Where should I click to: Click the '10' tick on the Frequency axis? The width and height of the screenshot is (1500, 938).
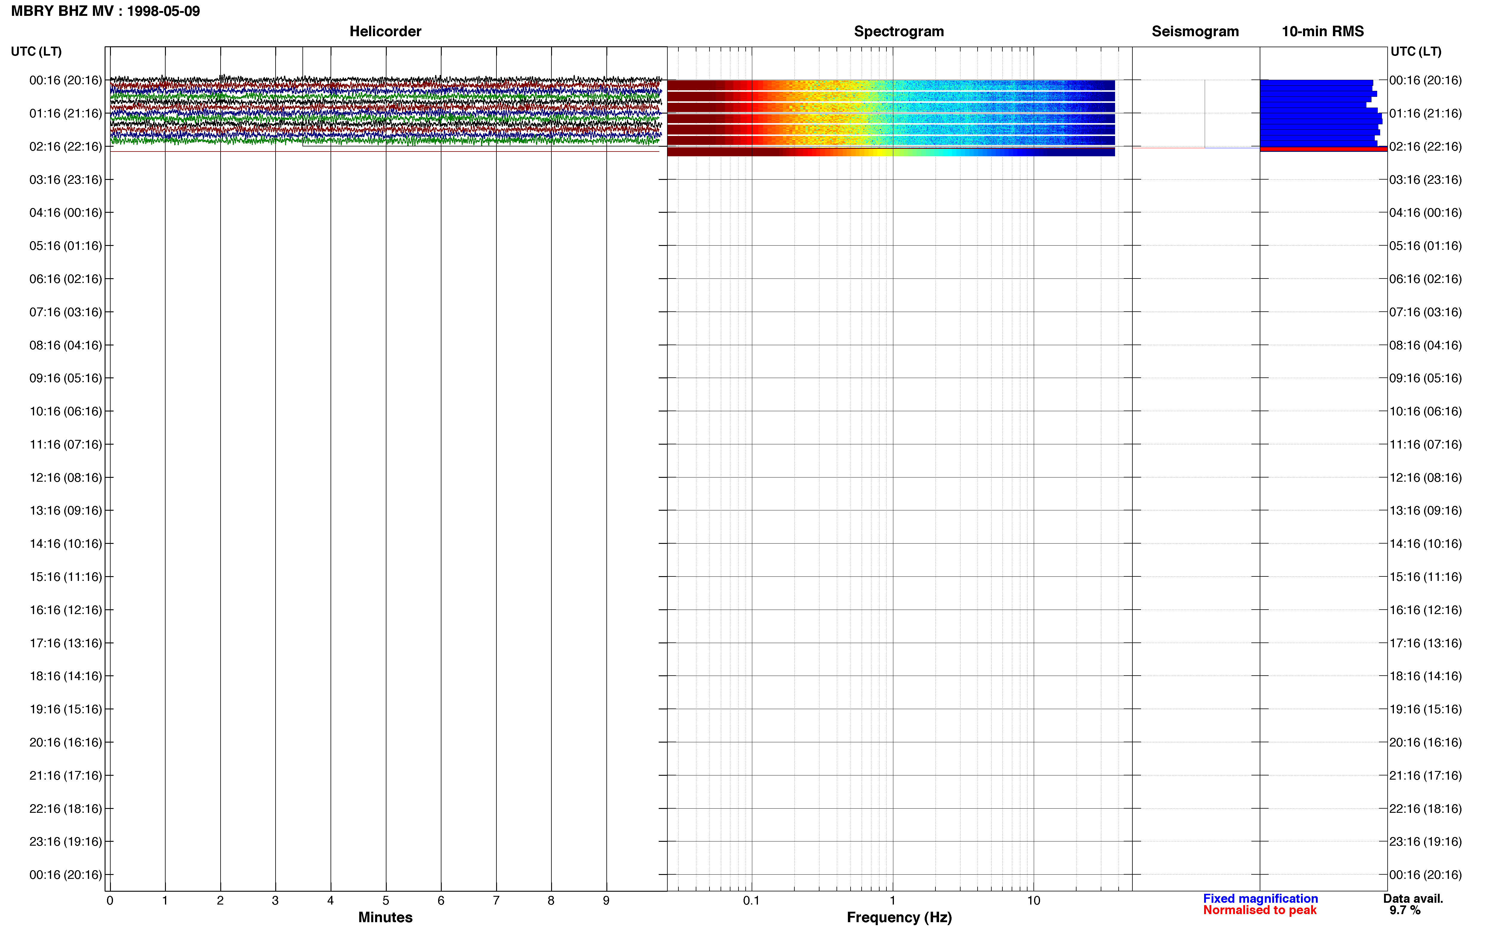point(1033,900)
